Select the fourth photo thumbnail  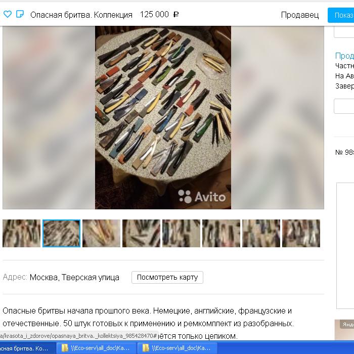click(x=141, y=233)
